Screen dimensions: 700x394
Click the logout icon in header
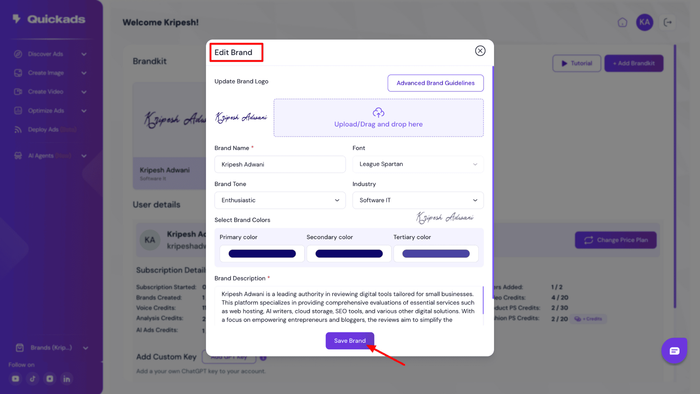click(x=668, y=23)
